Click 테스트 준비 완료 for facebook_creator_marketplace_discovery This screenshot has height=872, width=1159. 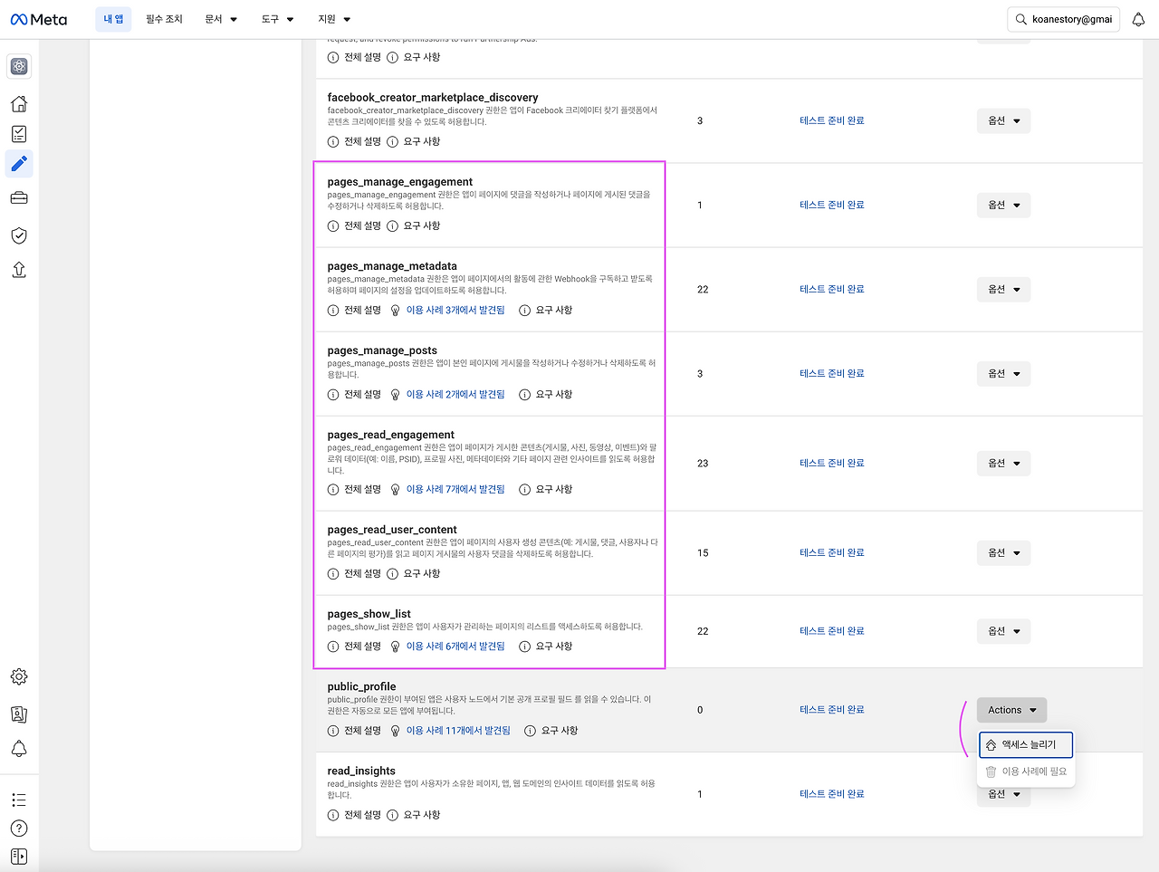(x=832, y=121)
